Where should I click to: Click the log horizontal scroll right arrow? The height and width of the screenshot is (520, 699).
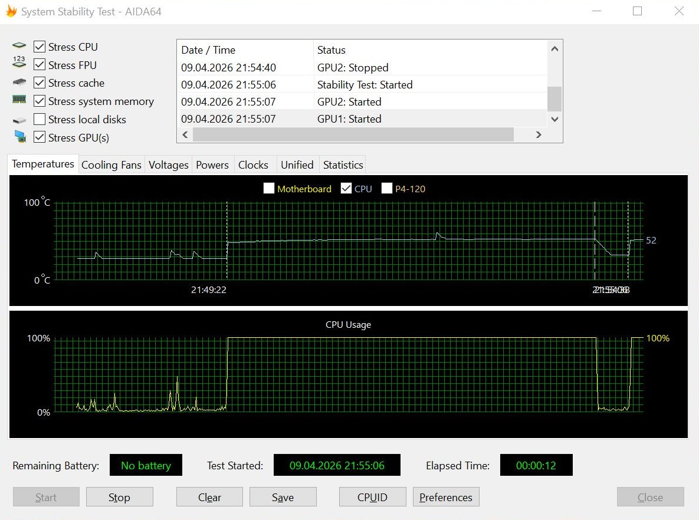click(x=539, y=134)
